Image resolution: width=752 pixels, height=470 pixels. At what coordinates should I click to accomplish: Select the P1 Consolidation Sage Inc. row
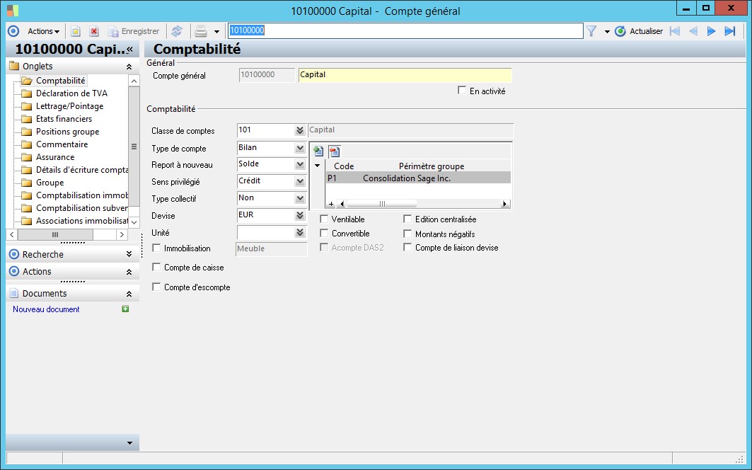pos(418,178)
